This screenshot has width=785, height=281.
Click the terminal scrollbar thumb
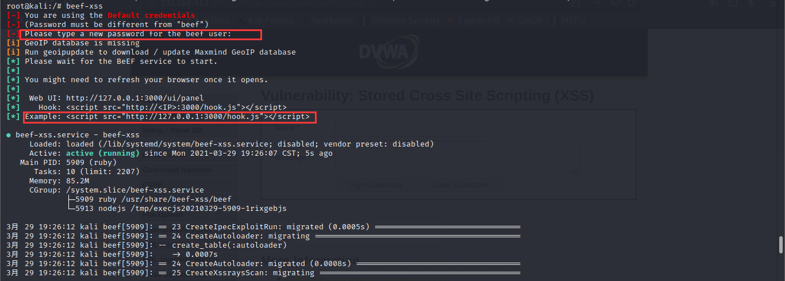pyautogui.click(x=780, y=244)
